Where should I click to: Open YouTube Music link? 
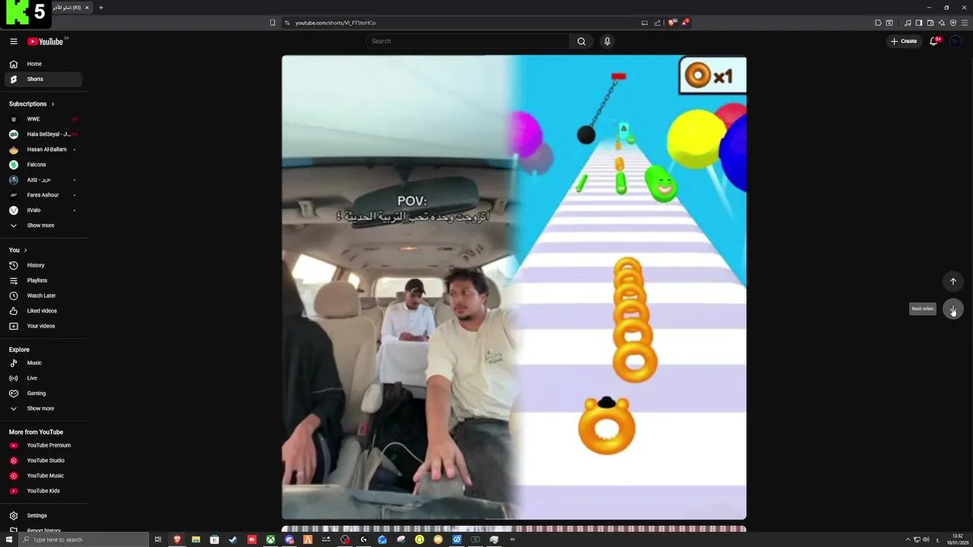click(43, 476)
